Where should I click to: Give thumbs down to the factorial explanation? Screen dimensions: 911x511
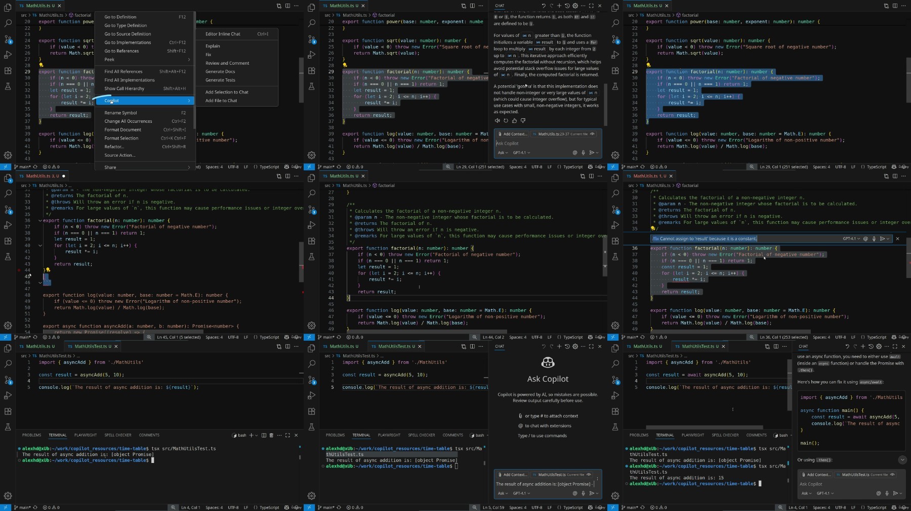[x=523, y=121]
